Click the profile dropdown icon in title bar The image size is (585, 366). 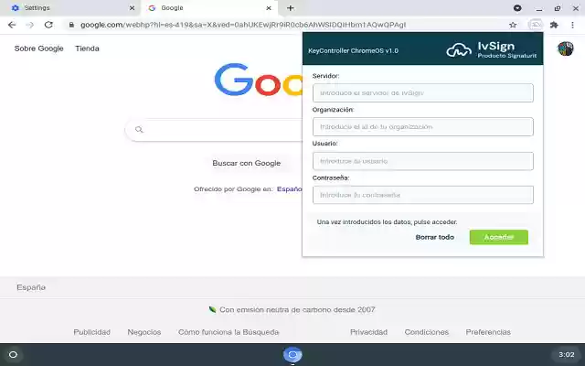click(x=517, y=8)
